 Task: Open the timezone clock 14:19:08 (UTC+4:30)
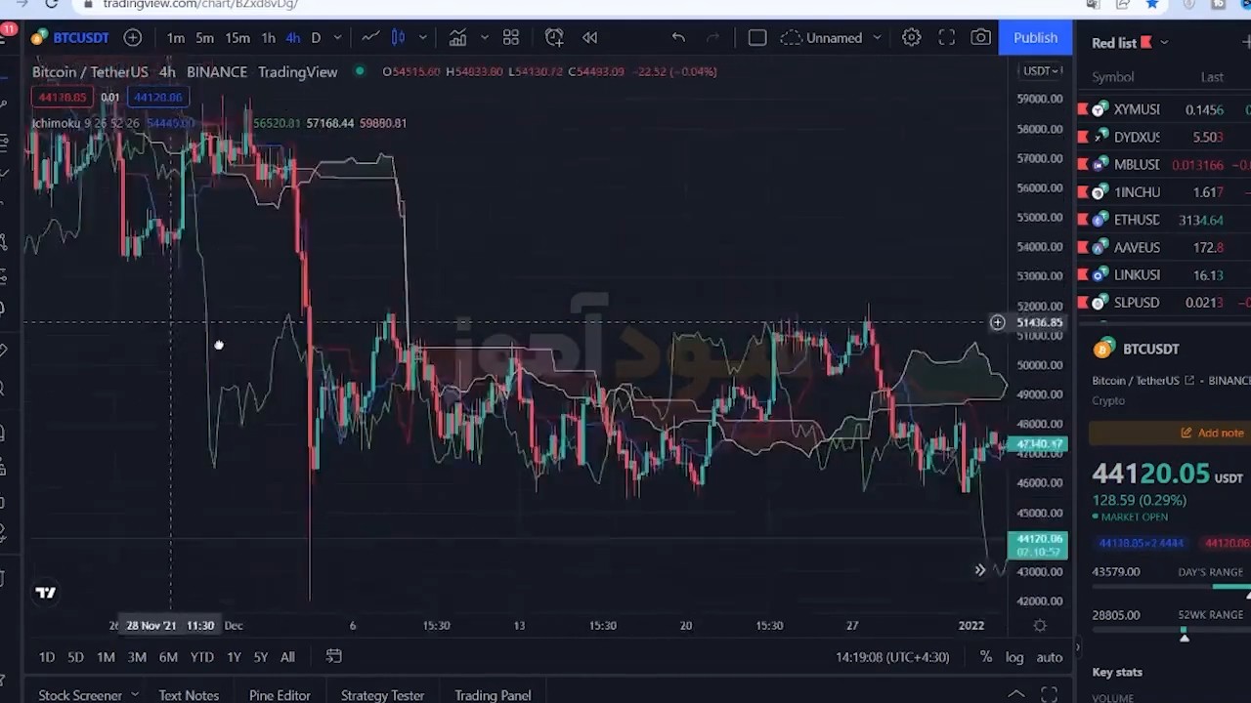tap(891, 657)
